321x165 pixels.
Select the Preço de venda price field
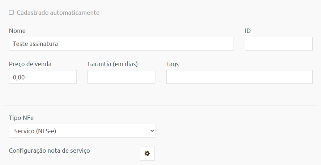tap(43, 77)
